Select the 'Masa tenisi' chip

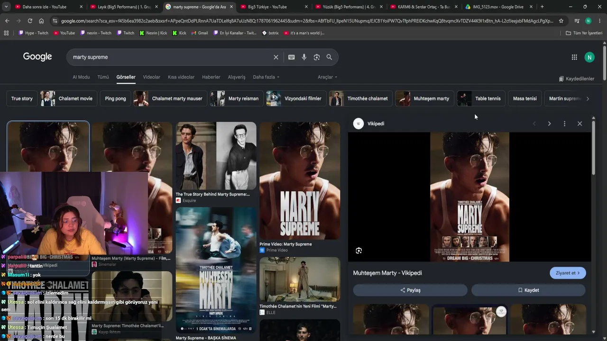(x=525, y=99)
